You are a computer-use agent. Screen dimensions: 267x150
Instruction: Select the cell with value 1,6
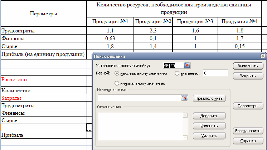coord(195,31)
